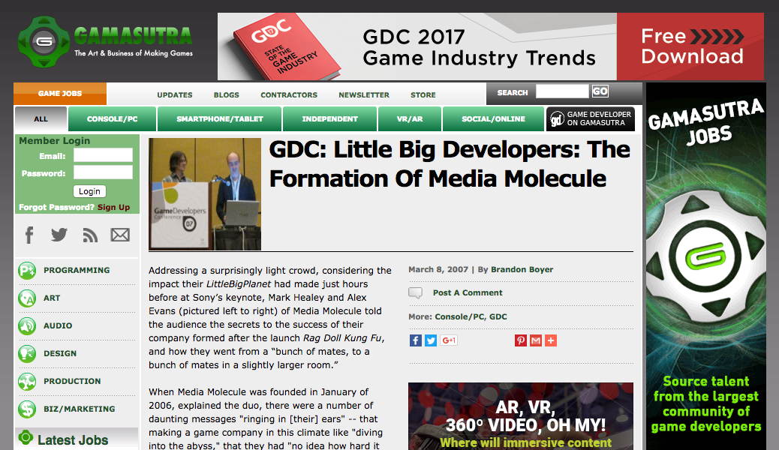Open Contractors in the top navigation
Screen dimensions: 779x450
click(289, 94)
